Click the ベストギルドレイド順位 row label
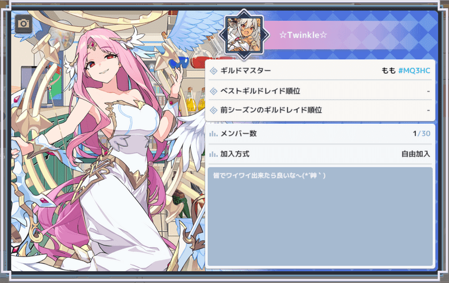 [260, 91]
